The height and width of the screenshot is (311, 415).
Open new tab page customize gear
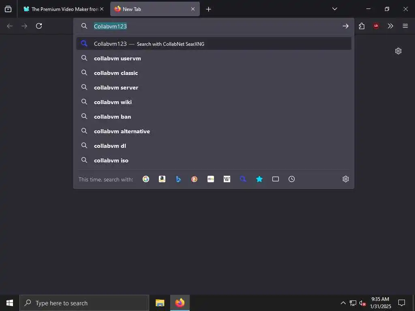[x=398, y=51]
